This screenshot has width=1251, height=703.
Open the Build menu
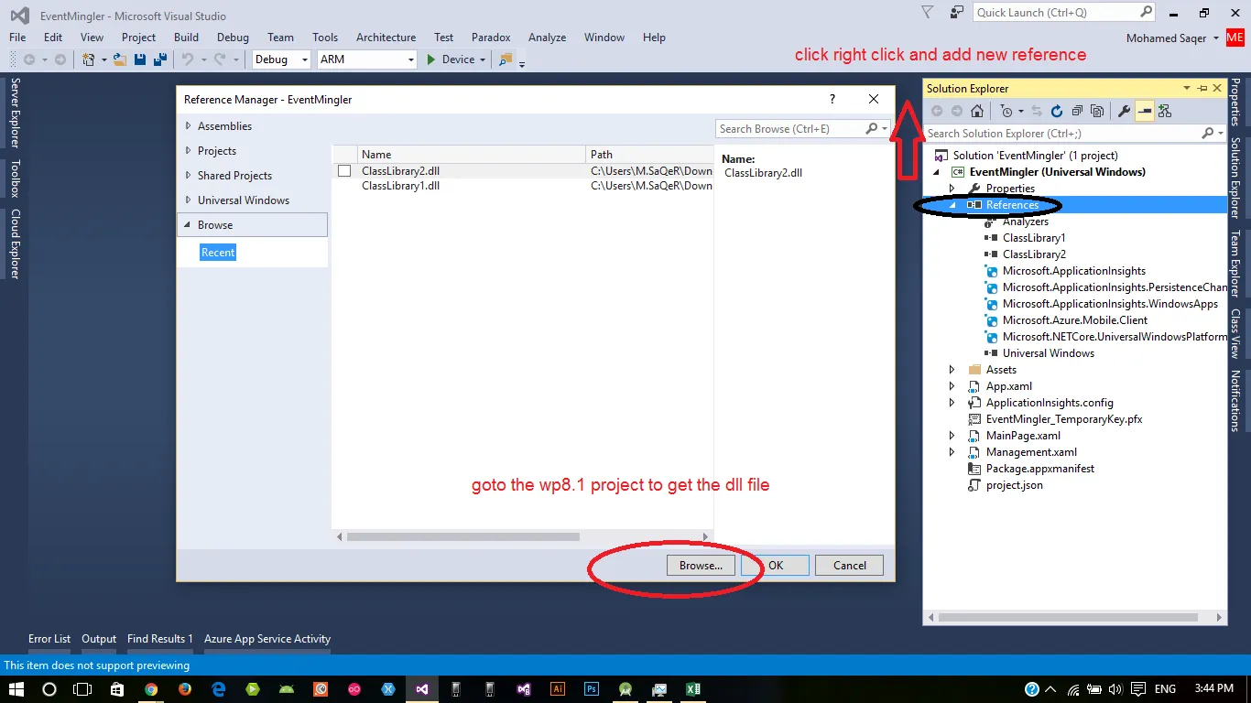coord(186,38)
